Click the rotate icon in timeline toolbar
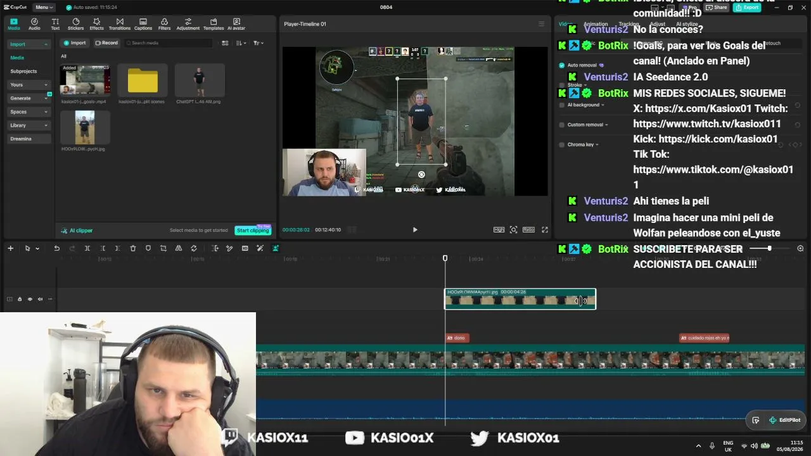This screenshot has width=811, height=456. coord(194,248)
